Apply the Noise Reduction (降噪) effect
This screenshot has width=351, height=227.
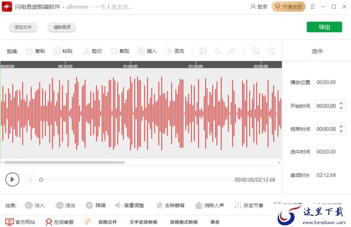tap(95, 205)
